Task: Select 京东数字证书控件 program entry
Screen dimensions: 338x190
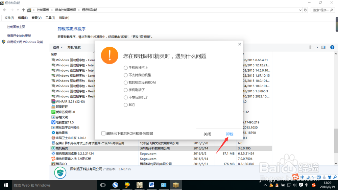Action: click(x=68, y=127)
